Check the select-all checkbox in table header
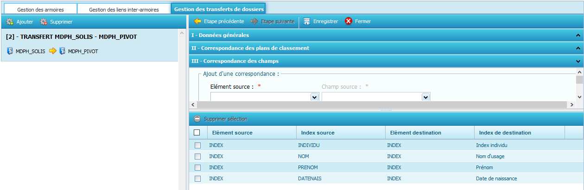The width and height of the screenshot is (584, 190). 197,133
